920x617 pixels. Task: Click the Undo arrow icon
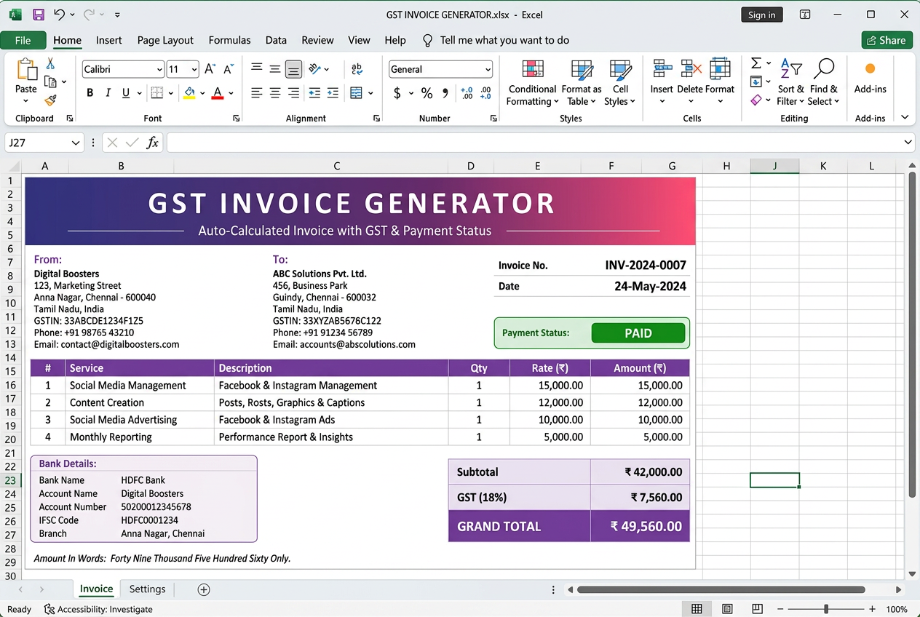pos(60,15)
